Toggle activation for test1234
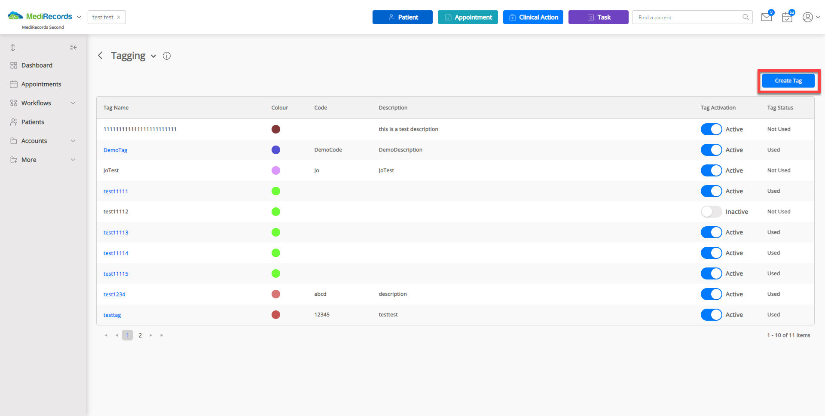Image resolution: width=825 pixels, height=416 pixels. (x=711, y=294)
